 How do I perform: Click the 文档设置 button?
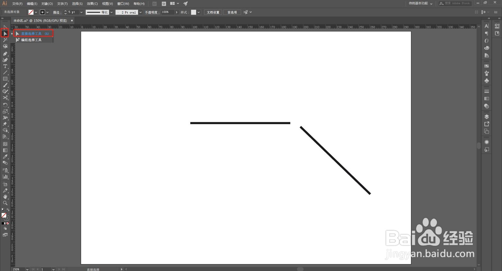coord(213,12)
